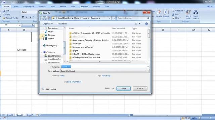
Task: Open Find & Select binoculars
Action: coord(196,15)
